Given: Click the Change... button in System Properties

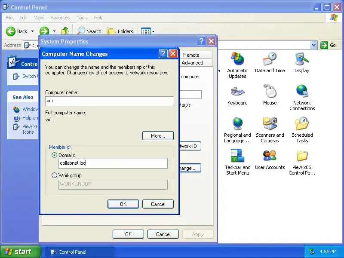Looking at the screenshot, I should [190, 168].
